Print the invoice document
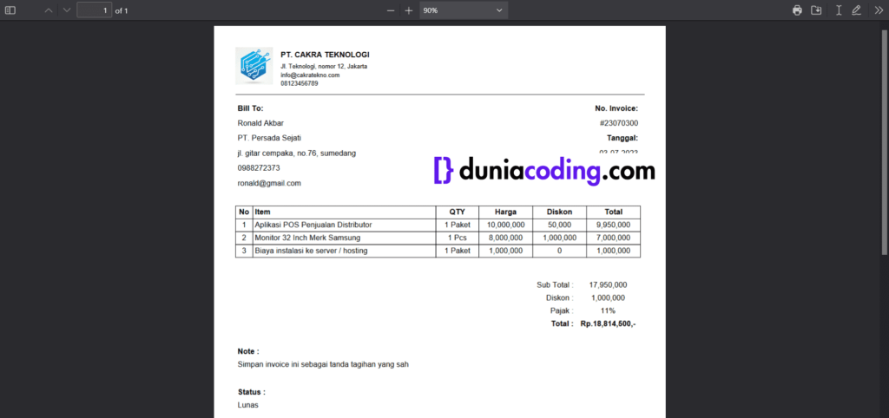Screen dimensions: 889x418 pyautogui.click(x=797, y=10)
